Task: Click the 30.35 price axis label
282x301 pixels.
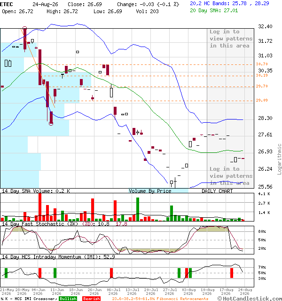Action: coord(265,71)
